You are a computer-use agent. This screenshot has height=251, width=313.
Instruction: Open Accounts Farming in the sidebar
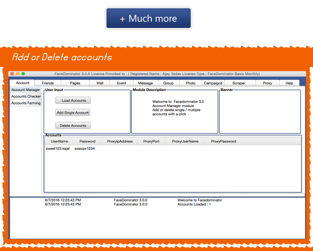click(26, 103)
